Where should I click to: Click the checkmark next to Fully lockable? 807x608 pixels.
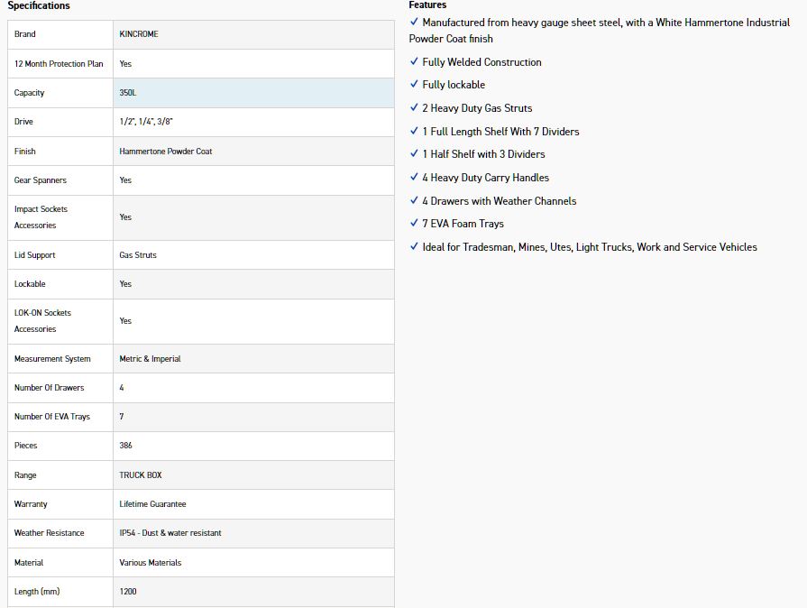pos(414,84)
